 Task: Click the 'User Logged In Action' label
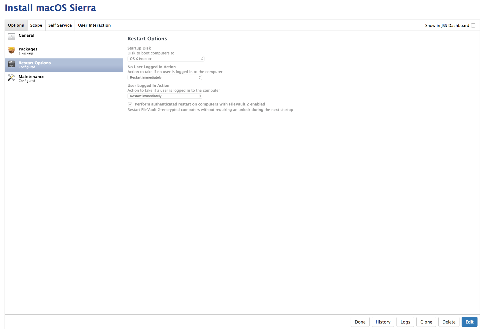coord(148,86)
